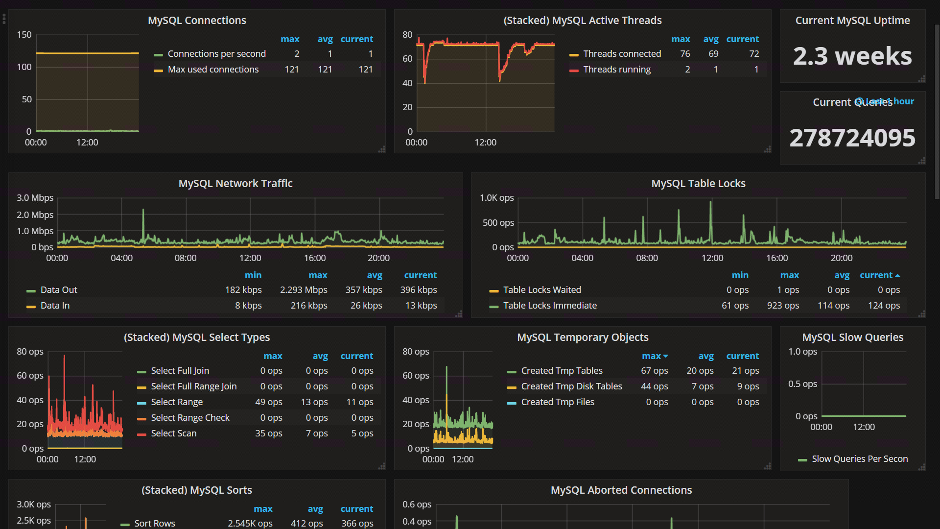Open MySQL Network Traffic title menu
The height and width of the screenshot is (529, 940).
point(235,184)
